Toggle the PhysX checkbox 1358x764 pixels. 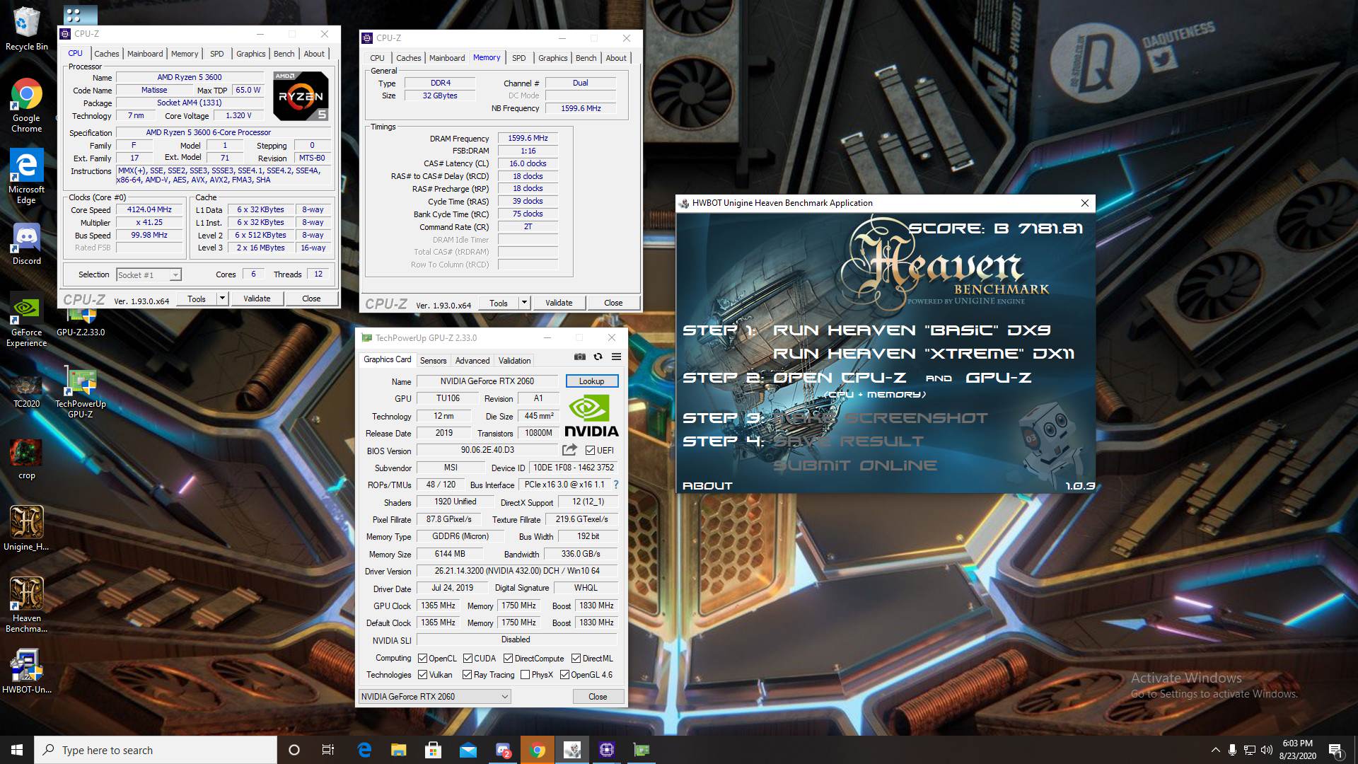click(x=525, y=675)
